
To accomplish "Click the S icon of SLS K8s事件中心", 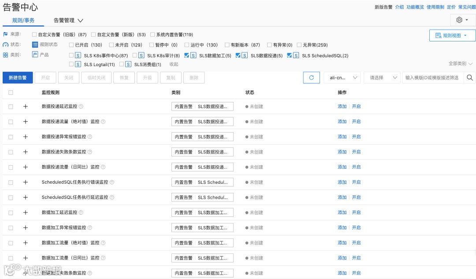I will [78, 56].
